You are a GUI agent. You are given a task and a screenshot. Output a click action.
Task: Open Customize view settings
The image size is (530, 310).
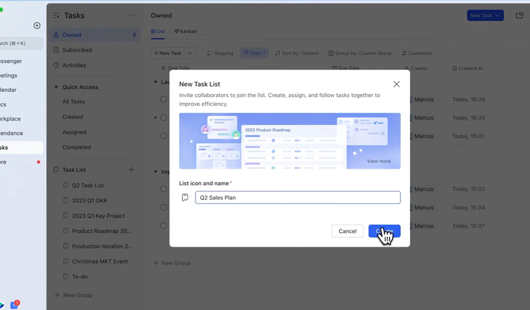pos(417,53)
